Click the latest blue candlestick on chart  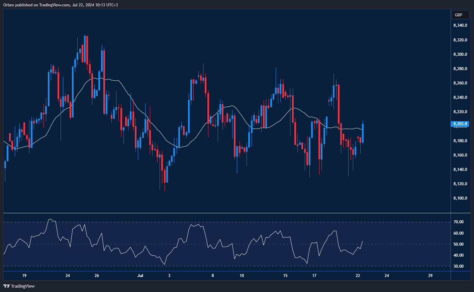(x=363, y=133)
